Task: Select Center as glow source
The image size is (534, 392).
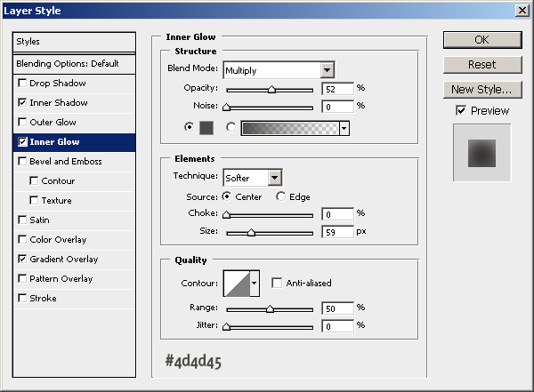Action: click(226, 196)
